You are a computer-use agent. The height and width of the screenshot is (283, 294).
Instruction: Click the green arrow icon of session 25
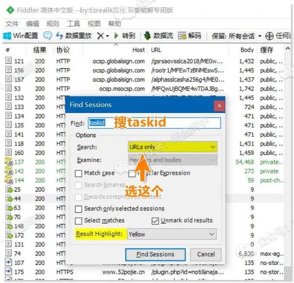click(x=9, y=189)
